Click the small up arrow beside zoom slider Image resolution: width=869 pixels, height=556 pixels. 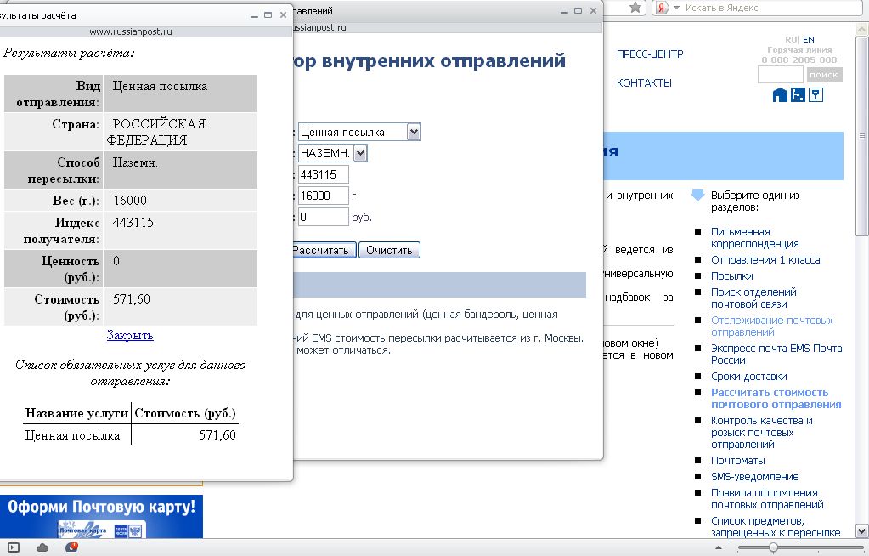pyautogui.click(x=719, y=548)
